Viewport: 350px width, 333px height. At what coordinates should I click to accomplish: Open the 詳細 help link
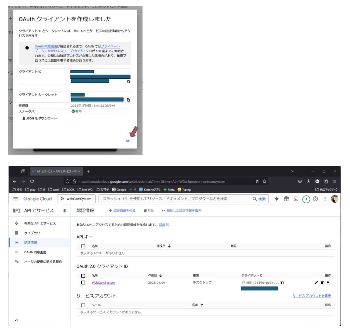click(164, 225)
